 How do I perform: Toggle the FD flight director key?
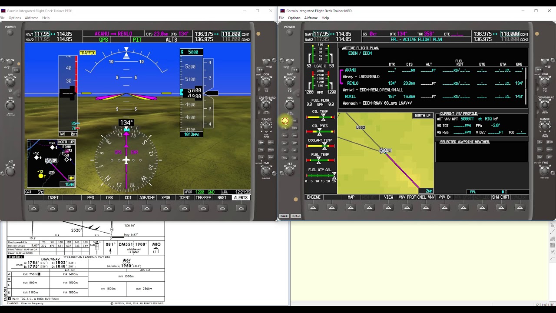click(x=285, y=128)
